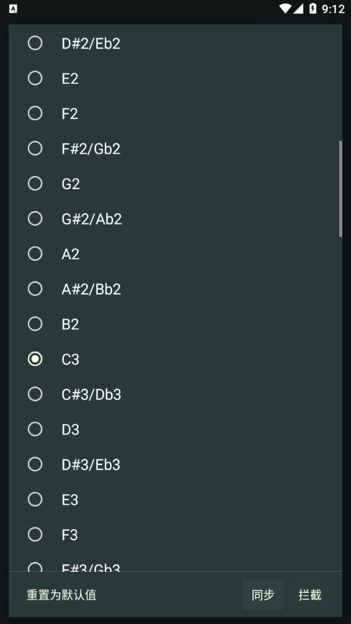The width and height of the screenshot is (351, 624).
Task: Select F2 radio button
Action: coord(175,114)
